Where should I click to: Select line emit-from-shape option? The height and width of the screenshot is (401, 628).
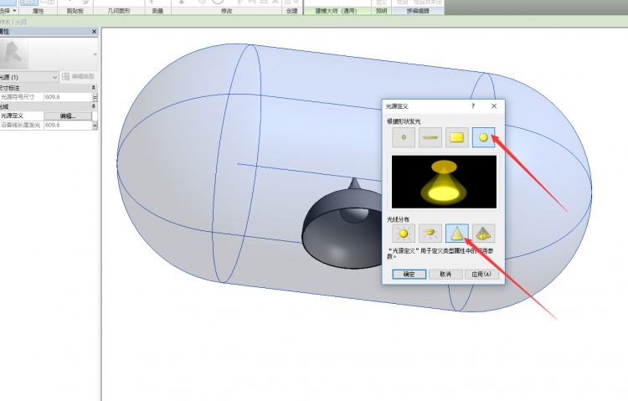[x=430, y=137]
